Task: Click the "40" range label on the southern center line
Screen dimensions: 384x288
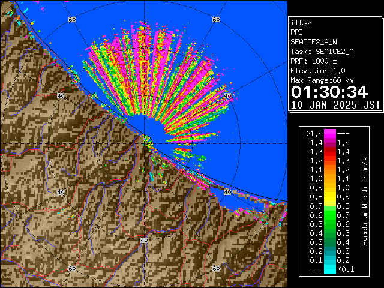Action: coord(144,240)
